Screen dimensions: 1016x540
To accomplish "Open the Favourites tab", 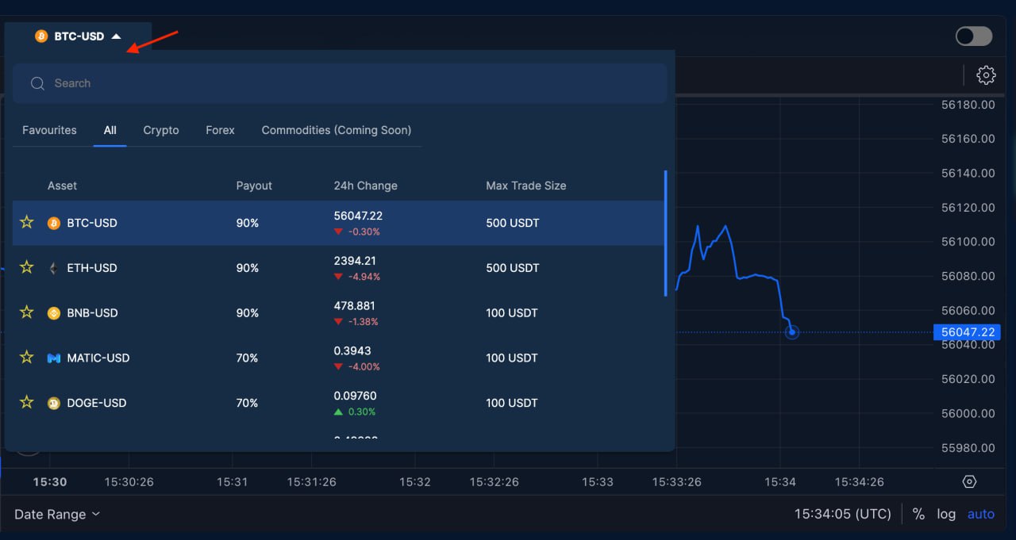I will tap(49, 130).
